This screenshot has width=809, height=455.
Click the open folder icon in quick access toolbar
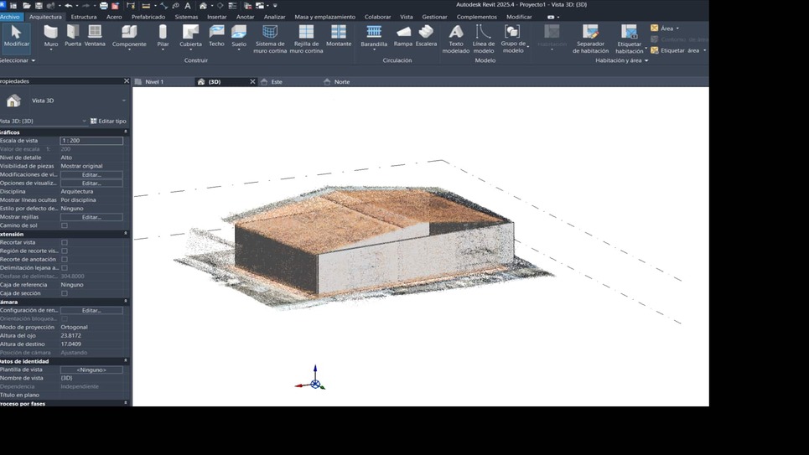[x=26, y=6]
